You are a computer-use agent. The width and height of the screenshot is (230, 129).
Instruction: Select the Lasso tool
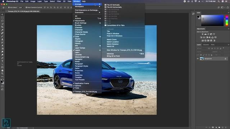coord(2,21)
